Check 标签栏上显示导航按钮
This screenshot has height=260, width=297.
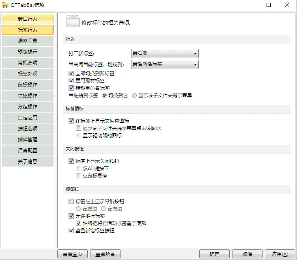coord(71,201)
